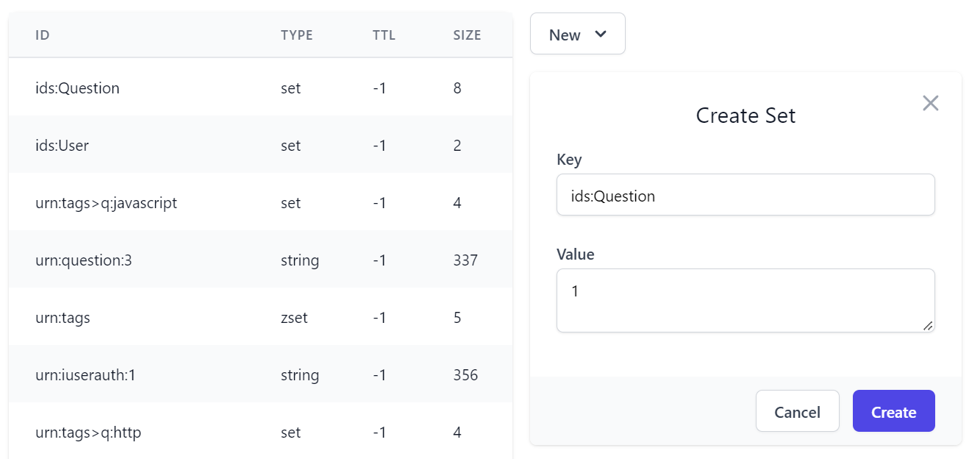This screenshot has width=969, height=459.
Task: Grab the Value textarea resize handle
Action: (928, 325)
